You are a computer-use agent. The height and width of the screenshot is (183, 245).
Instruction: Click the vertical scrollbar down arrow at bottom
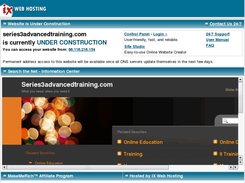tap(241, 163)
